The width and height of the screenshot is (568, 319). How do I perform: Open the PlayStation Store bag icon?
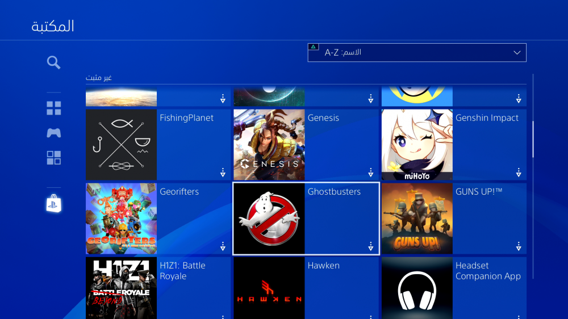coord(53,203)
